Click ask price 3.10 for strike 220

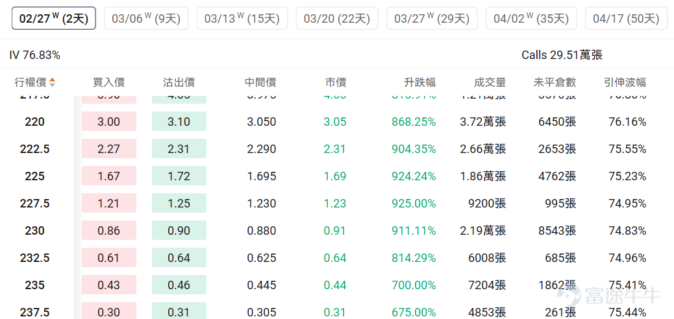pos(179,121)
